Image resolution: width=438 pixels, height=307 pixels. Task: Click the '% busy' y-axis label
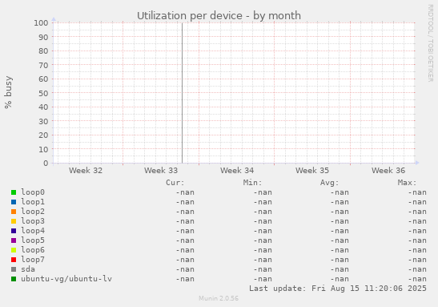pyautogui.click(x=8, y=92)
